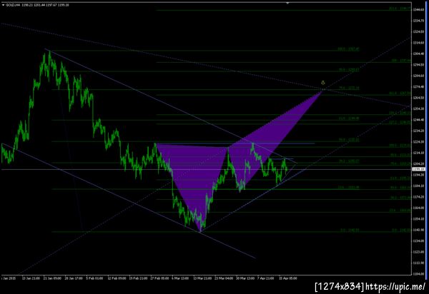Click the 1164.00 price scale label

[418, 208]
